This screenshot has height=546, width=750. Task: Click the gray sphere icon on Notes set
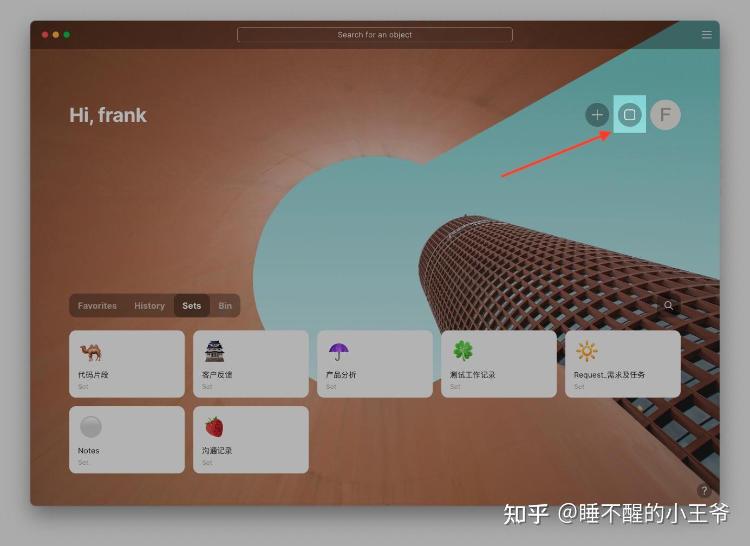(90, 427)
